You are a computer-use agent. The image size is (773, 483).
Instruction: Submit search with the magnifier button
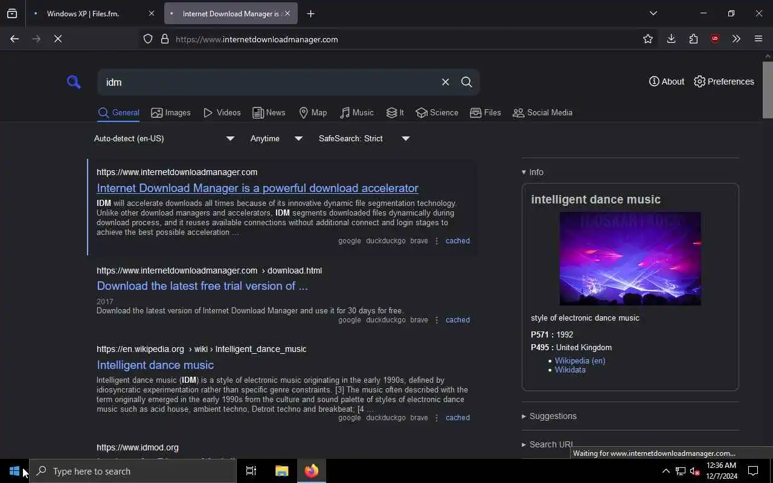coord(466,82)
